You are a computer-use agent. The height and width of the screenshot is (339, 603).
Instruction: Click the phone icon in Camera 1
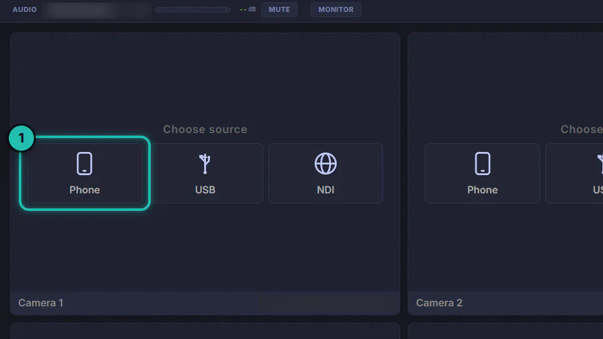85,164
